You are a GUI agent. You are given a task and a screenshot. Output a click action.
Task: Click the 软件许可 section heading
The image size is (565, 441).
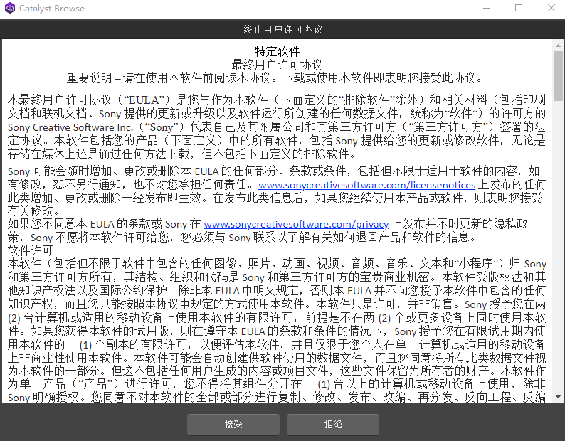pos(31,250)
